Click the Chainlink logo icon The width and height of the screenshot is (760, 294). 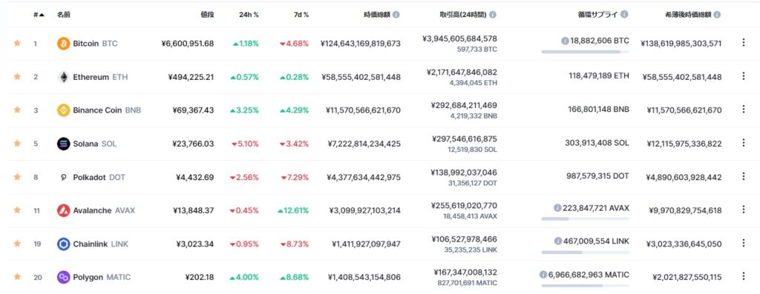pyautogui.click(x=64, y=244)
